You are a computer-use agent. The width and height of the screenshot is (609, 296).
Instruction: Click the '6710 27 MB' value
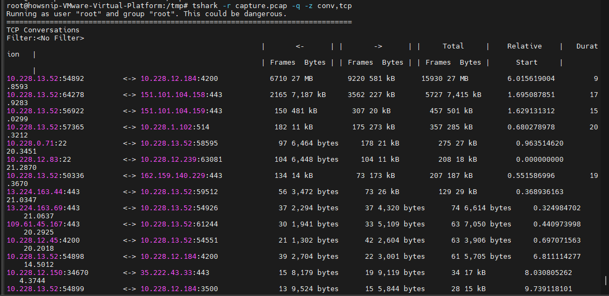pos(292,79)
